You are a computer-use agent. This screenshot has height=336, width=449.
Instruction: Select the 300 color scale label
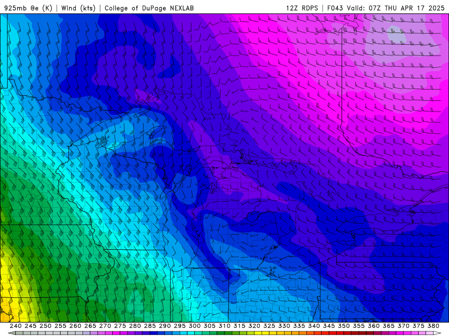click(194, 326)
